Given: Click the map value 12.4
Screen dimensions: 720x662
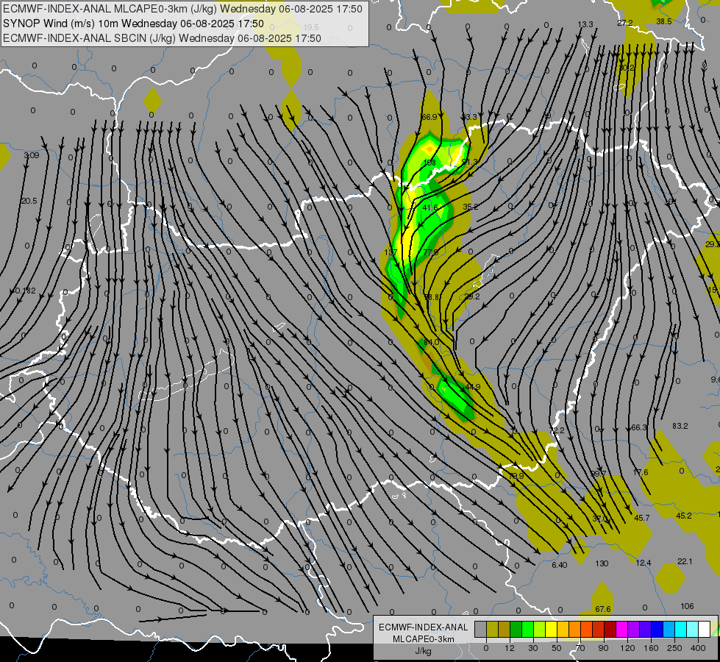Looking at the screenshot, I should click(644, 563).
